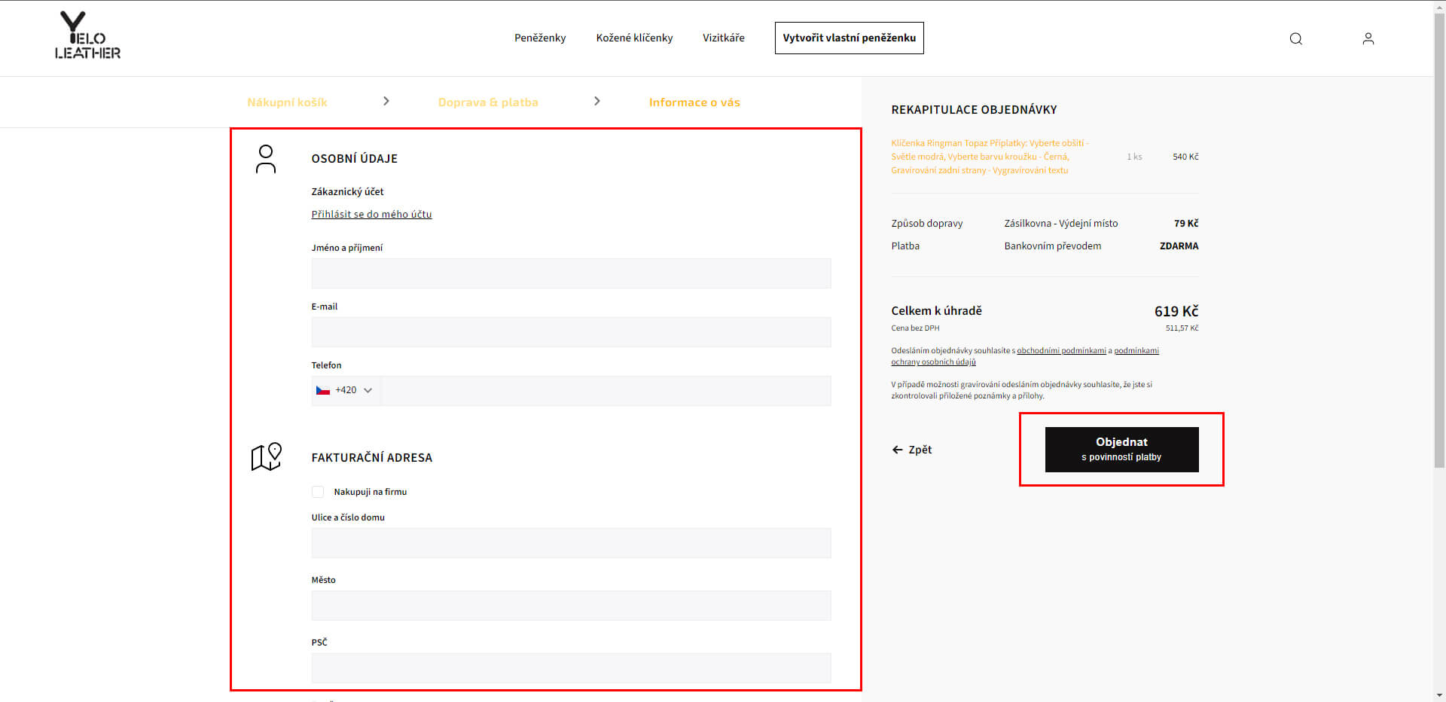Click the 619 Kč total amount
This screenshot has width=1446, height=702.
[1176, 312]
